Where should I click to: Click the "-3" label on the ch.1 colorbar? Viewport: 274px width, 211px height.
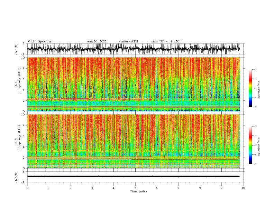point(255,69)
